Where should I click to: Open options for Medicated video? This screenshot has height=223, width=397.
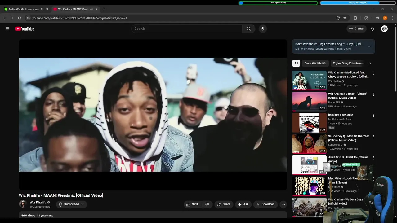[x=373, y=73]
